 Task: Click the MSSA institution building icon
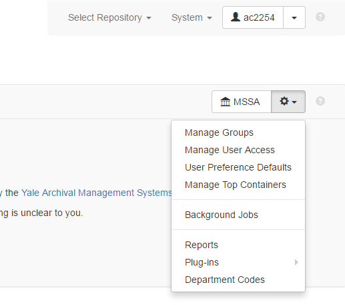tap(225, 102)
